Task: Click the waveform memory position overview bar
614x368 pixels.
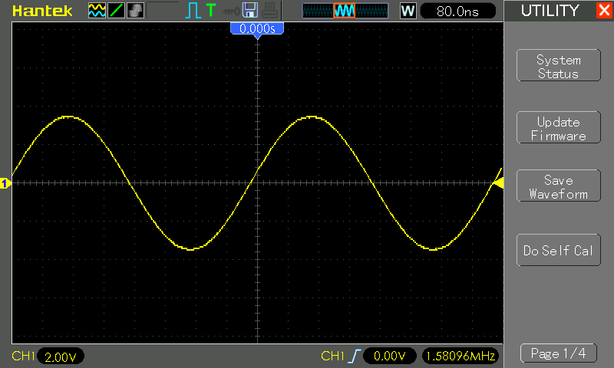Action: (345, 11)
